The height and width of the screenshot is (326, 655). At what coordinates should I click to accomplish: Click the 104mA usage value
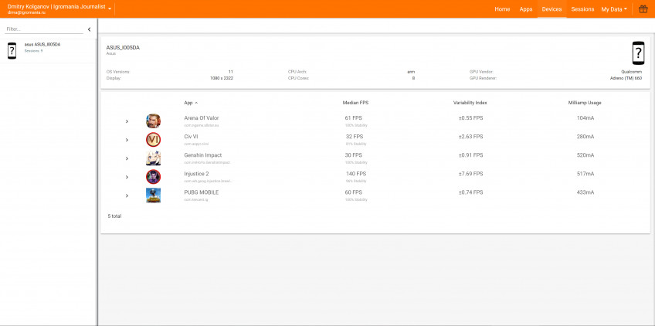[x=585, y=118]
